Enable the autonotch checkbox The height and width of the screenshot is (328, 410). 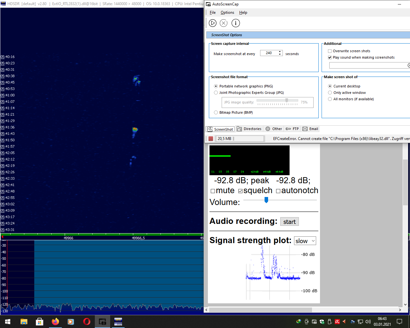278,191
